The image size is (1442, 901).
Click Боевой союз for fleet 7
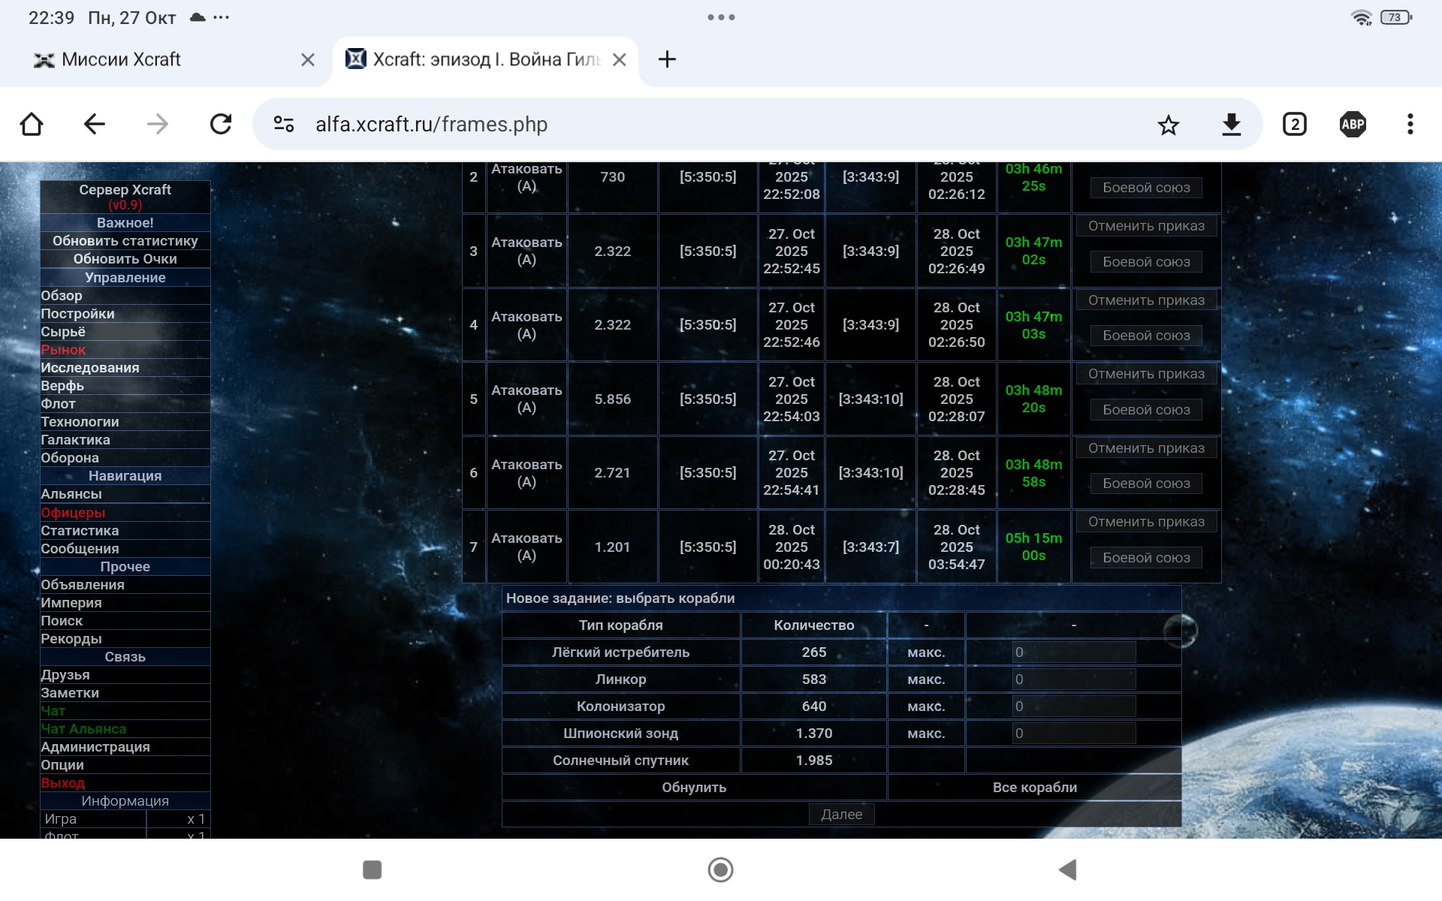pos(1146,558)
